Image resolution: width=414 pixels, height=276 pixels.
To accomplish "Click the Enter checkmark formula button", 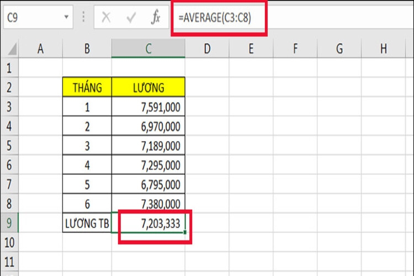I will (131, 18).
